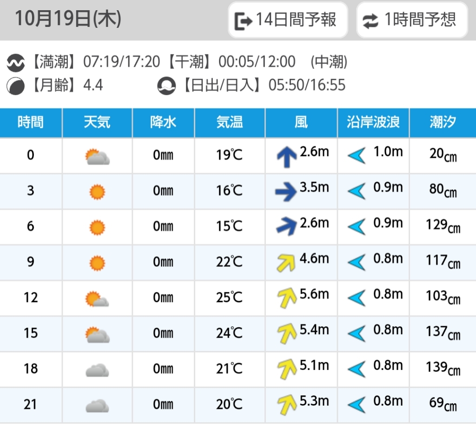The height and width of the screenshot is (426, 476).
Task: Select the 天気 column header
Action: pos(97,123)
